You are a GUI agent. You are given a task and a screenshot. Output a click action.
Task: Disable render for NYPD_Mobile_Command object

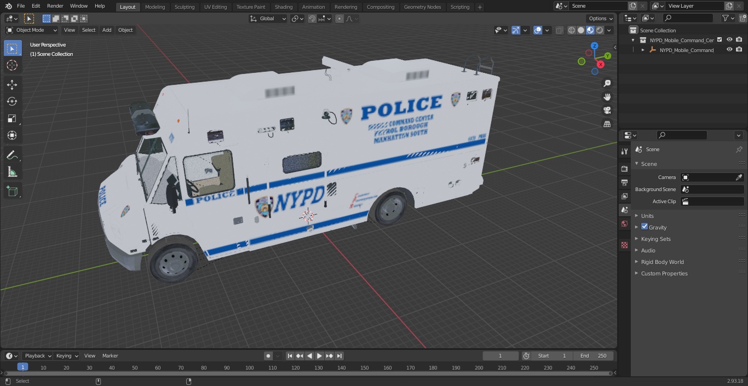click(x=739, y=50)
